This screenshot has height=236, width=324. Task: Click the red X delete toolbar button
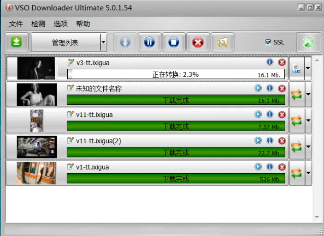click(198, 42)
